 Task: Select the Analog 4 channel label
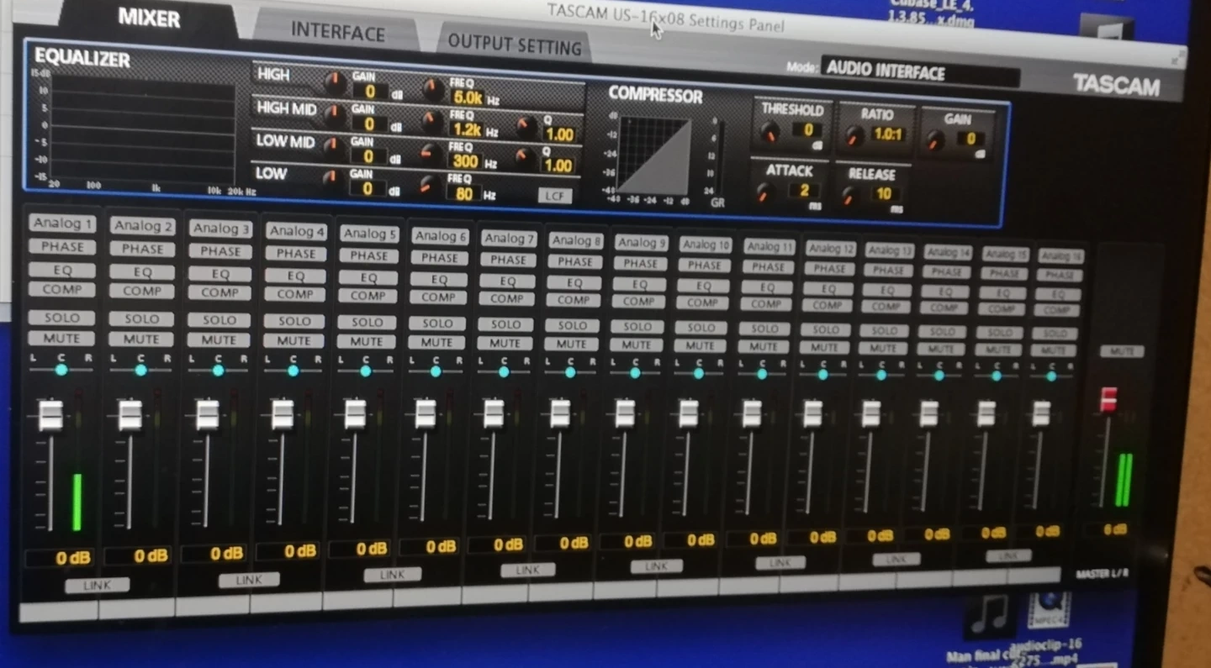click(x=296, y=231)
